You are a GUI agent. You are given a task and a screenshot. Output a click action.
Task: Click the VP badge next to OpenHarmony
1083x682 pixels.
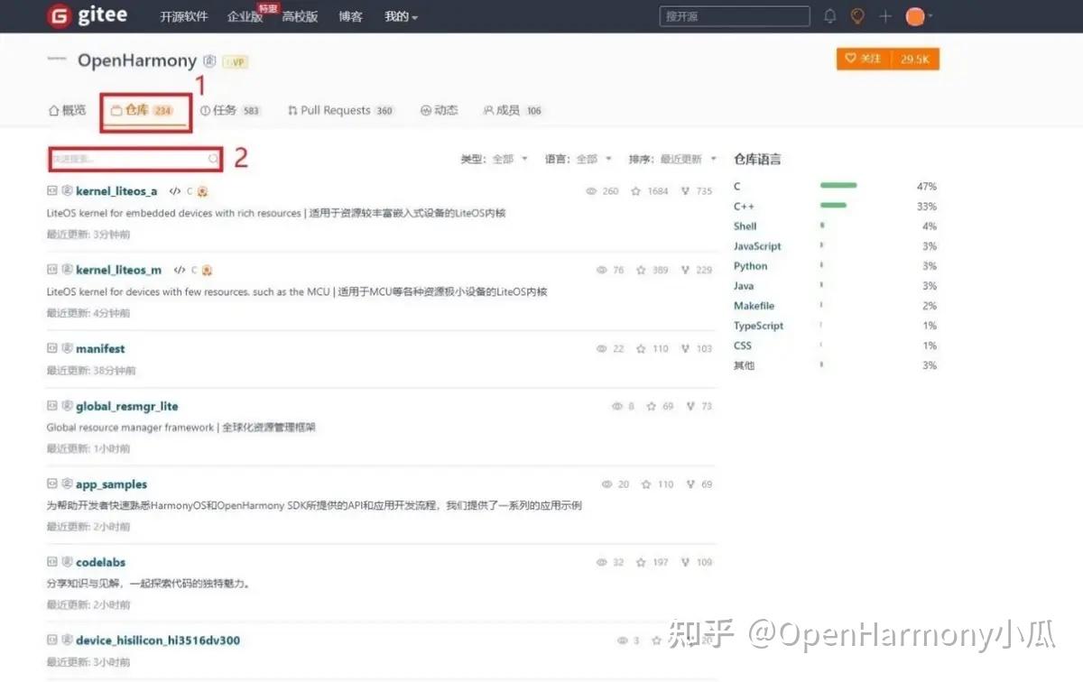tap(234, 62)
